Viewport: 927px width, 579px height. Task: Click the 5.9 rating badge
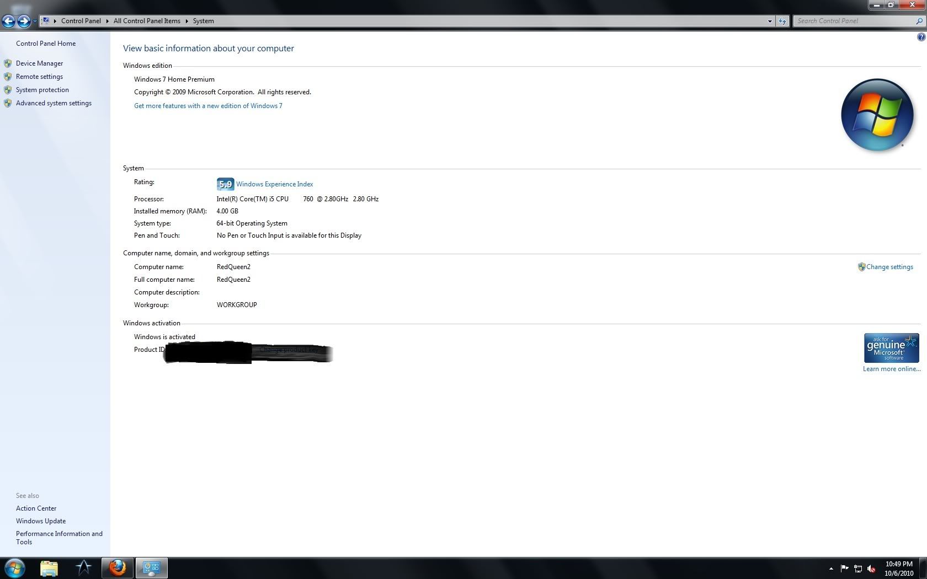[225, 184]
